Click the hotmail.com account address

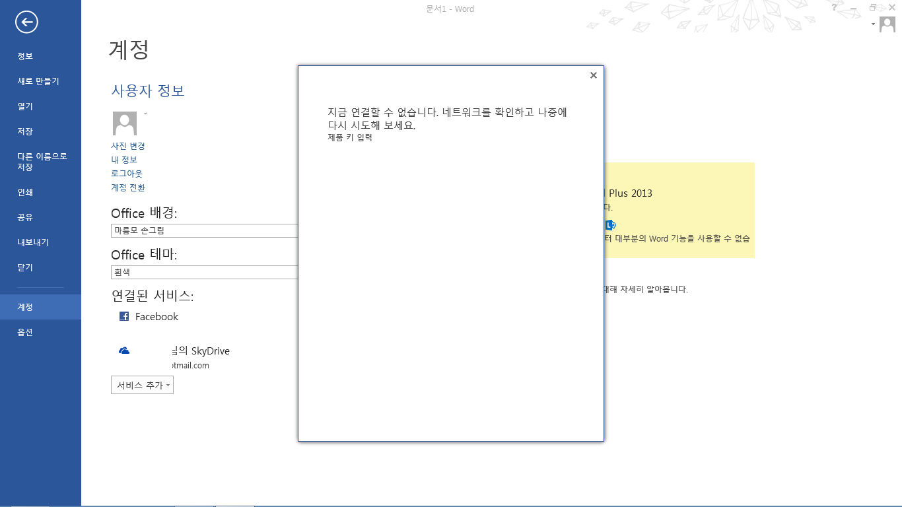tap(190, 366)
